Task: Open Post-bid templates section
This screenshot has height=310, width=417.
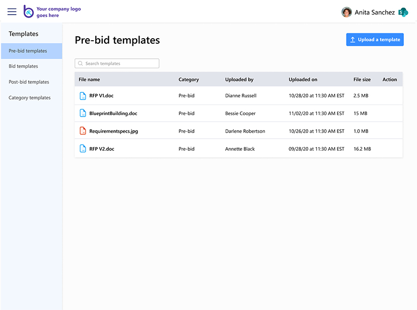Action: [29, 82]
